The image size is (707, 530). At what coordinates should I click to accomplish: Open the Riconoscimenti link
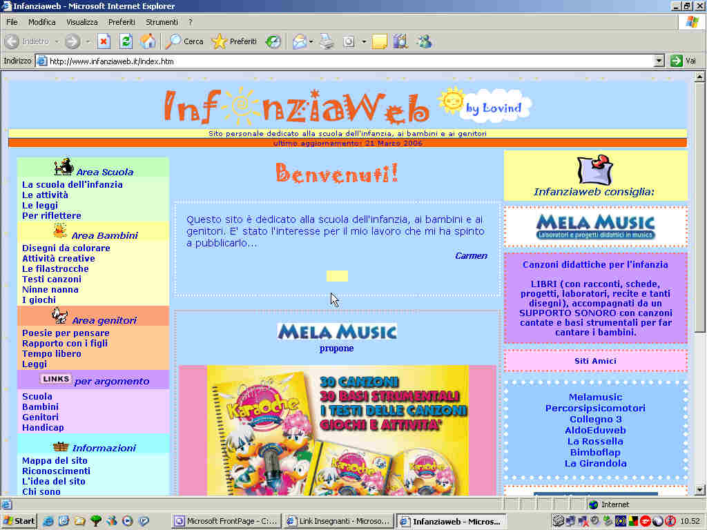pyautogui.click(x=56, y=471)
